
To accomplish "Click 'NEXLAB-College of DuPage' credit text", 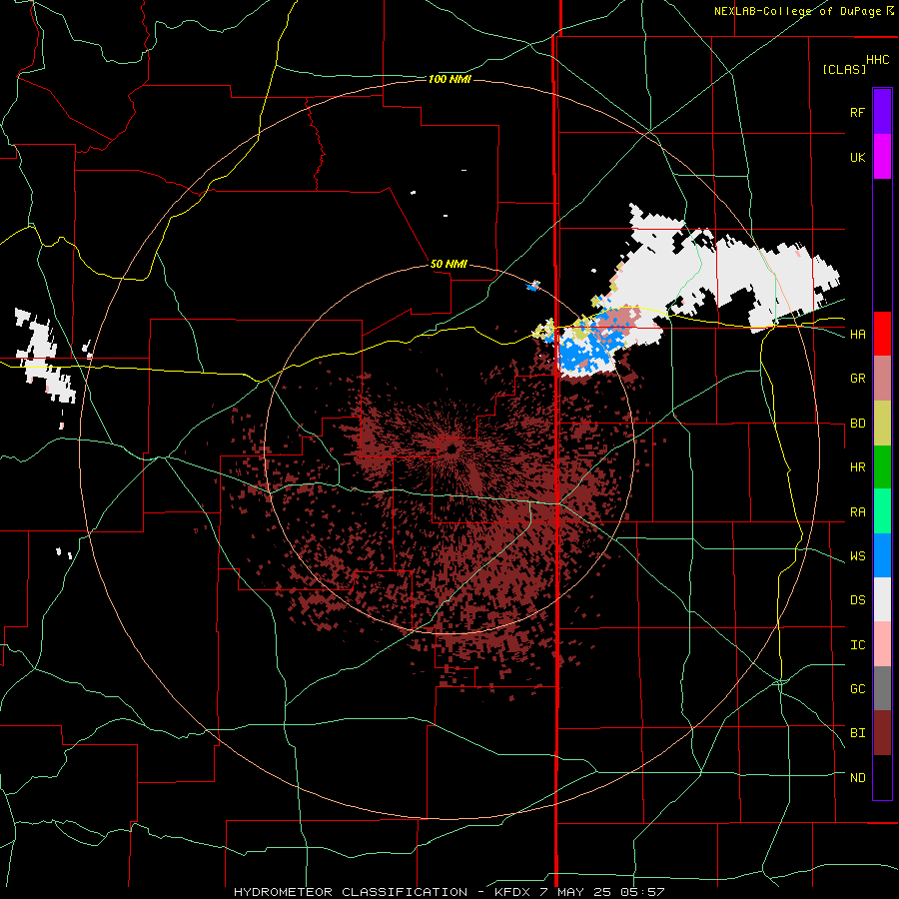I will coord(797,11).
